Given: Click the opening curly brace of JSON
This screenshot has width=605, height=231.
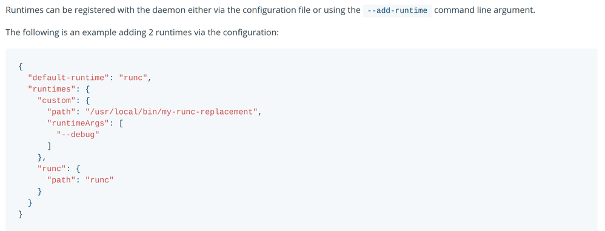Looking at the screenshot, I should coord(21,66).
